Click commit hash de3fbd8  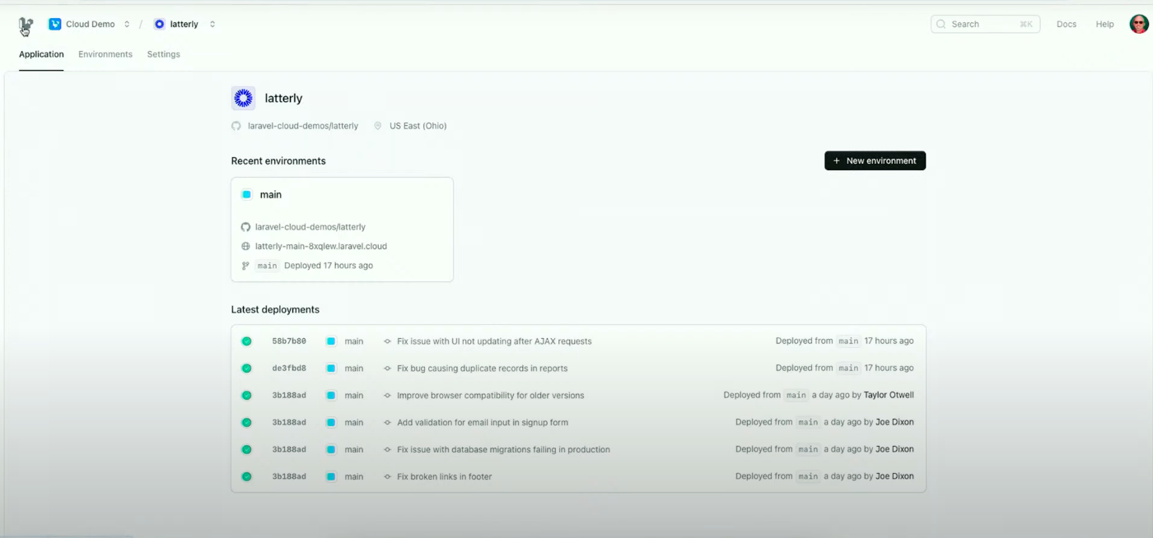[x=289, y=368]
